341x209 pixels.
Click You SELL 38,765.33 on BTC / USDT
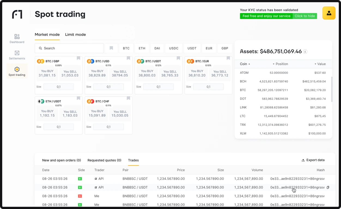pyautogui.click(x=170, y=73)
